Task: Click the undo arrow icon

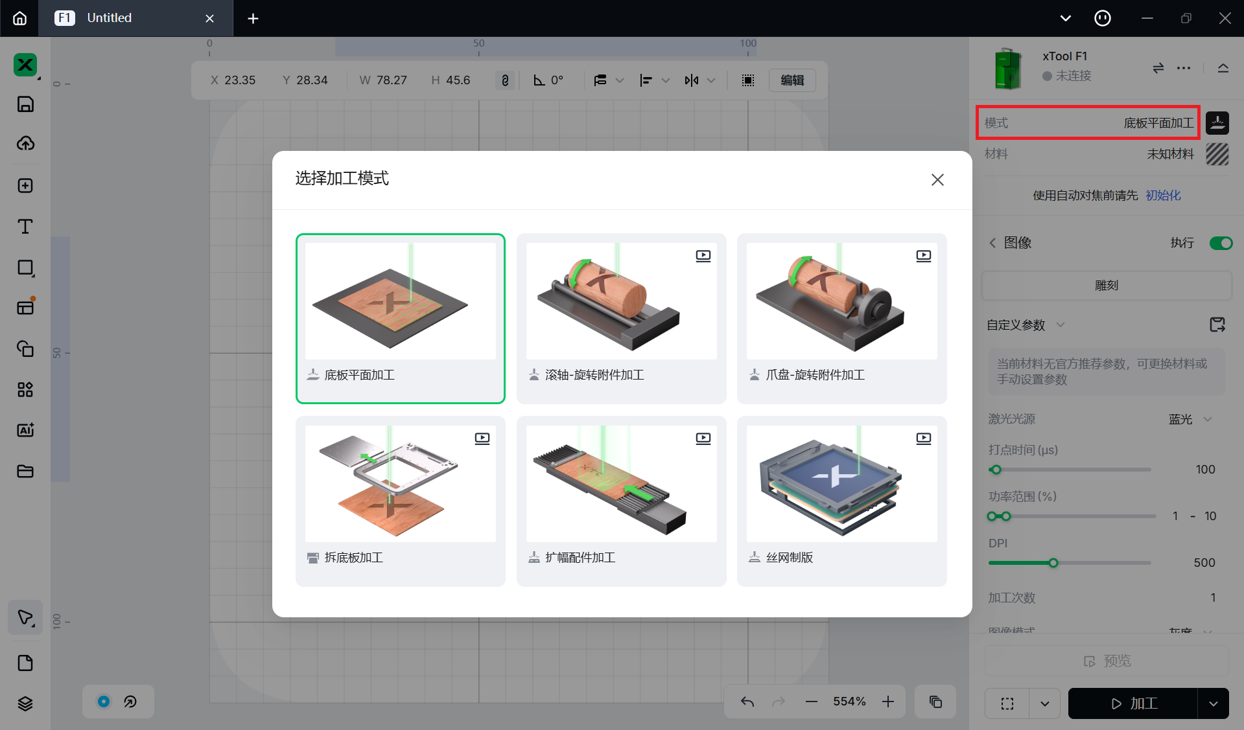Action: pyautogui.click(x=747, y=701)
